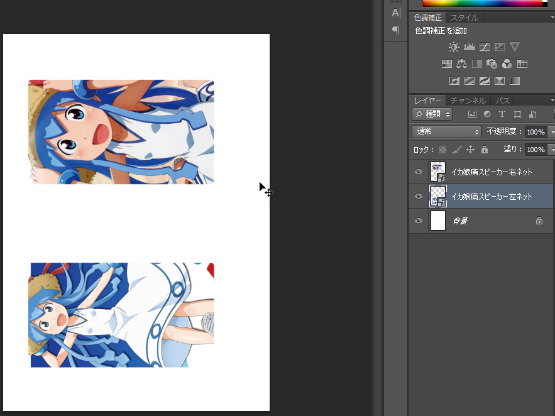Toggle type layer filter
Viewport: 555px width, 416px height.
tap(502, 114)
